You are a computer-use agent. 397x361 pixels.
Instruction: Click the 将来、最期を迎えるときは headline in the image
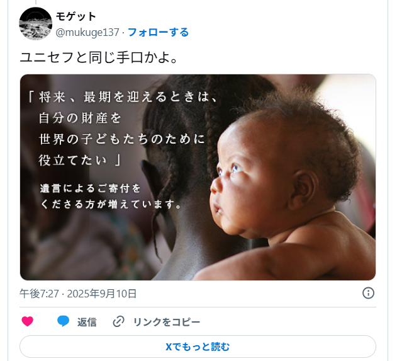pyautogui.click(x=123, y=97)
